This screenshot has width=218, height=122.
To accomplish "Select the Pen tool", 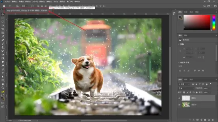I will [x=3, y=69].
